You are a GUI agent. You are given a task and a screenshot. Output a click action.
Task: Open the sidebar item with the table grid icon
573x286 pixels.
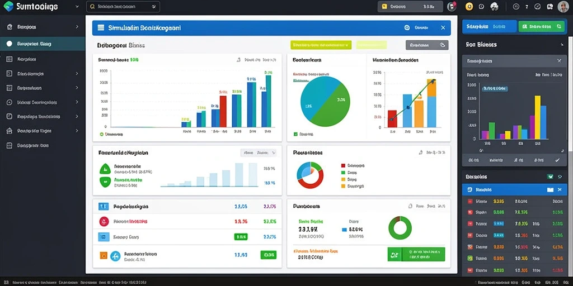(43, 59)
